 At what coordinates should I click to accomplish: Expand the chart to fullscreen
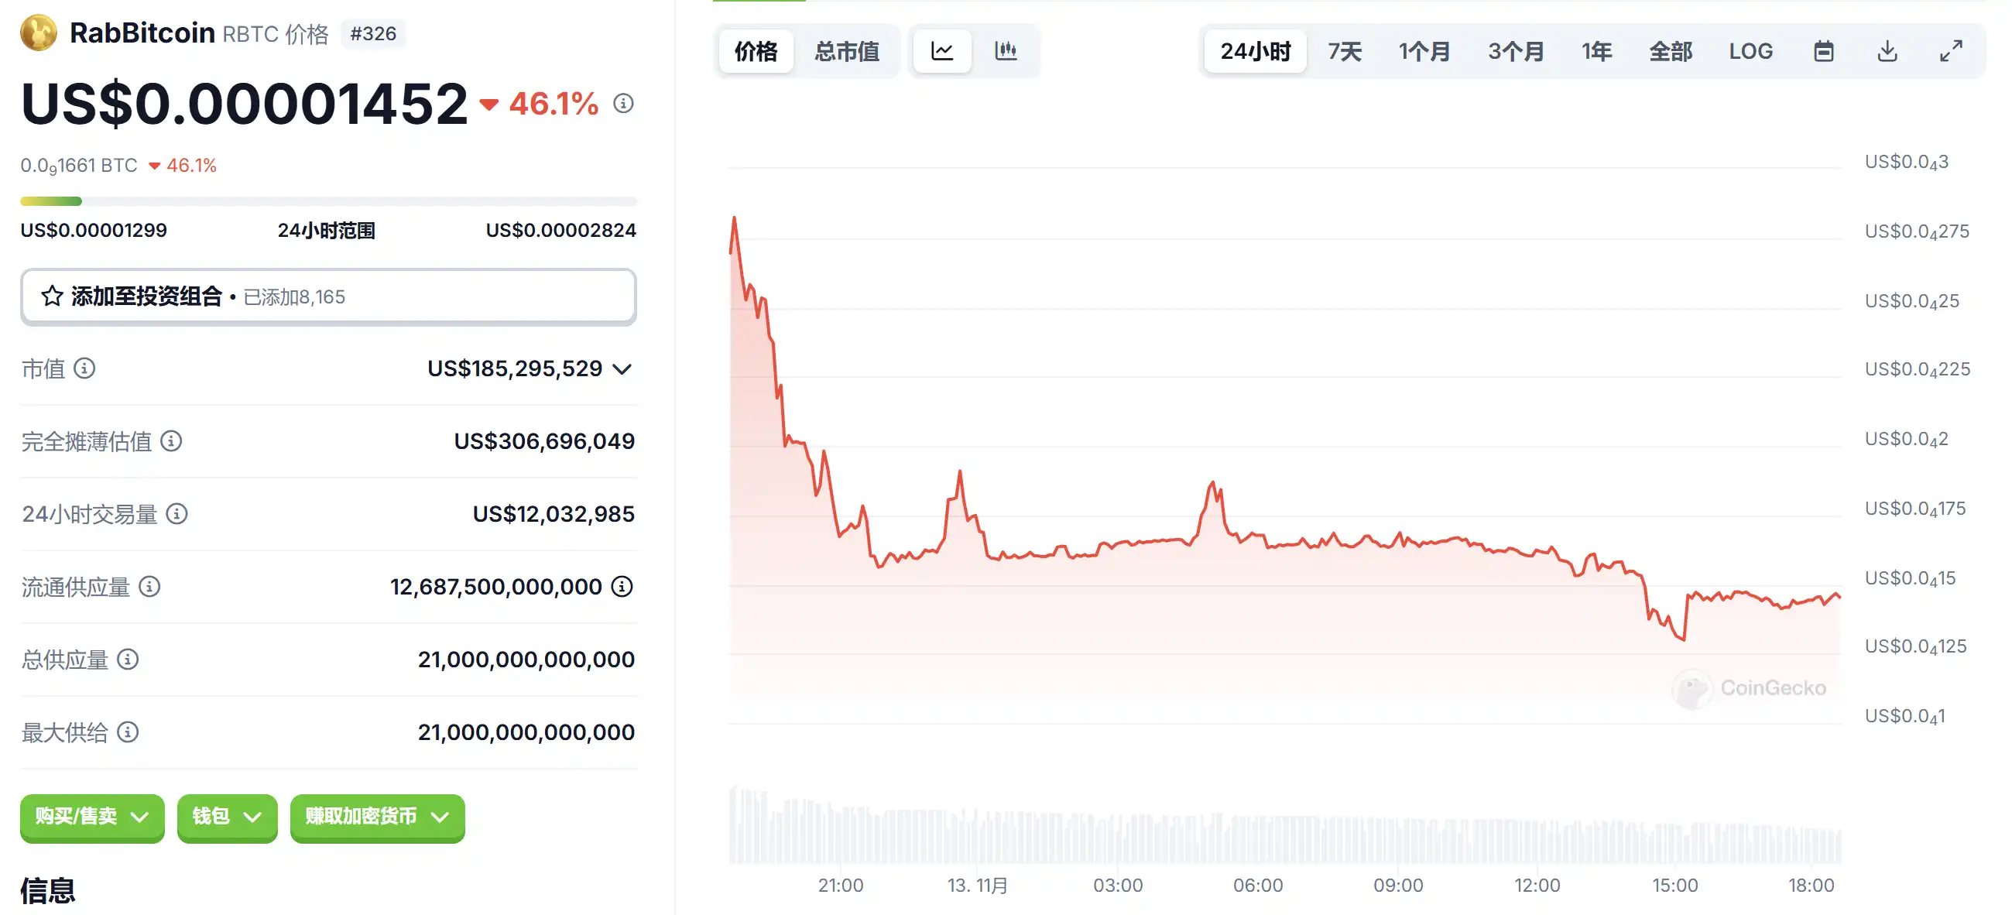pyautogui.click(x=1950, y=52)
